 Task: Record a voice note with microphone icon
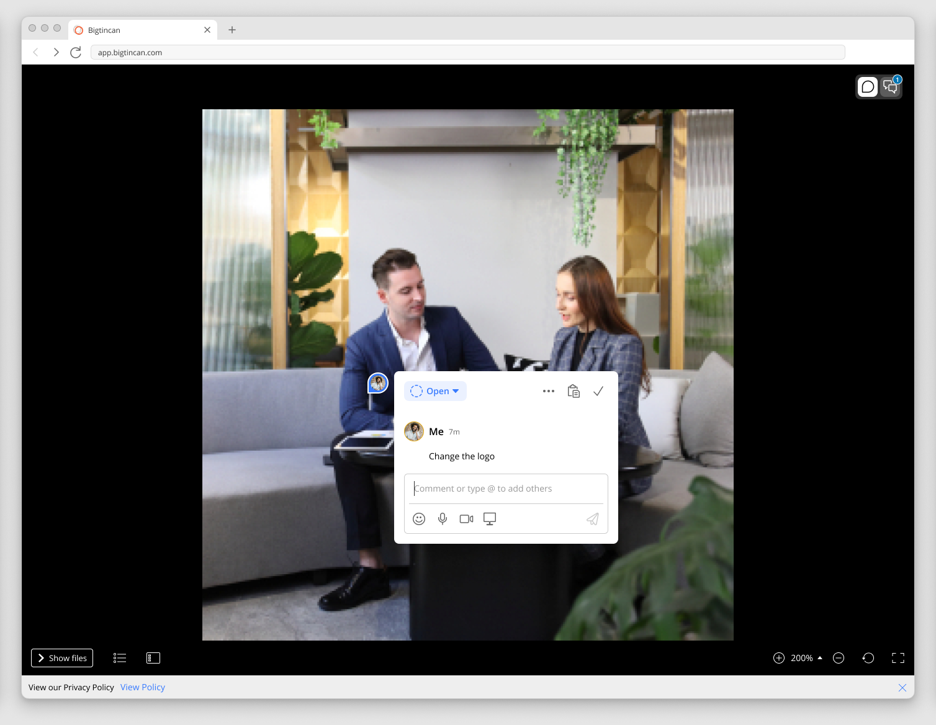pos(443,519)
